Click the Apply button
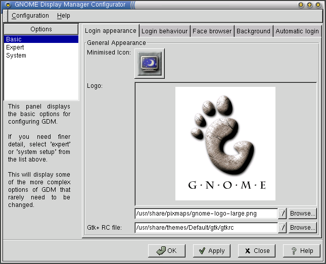Image resolution: width=326 pixels, height=264 pixels. pyautogui.click(x=212, y=251)
